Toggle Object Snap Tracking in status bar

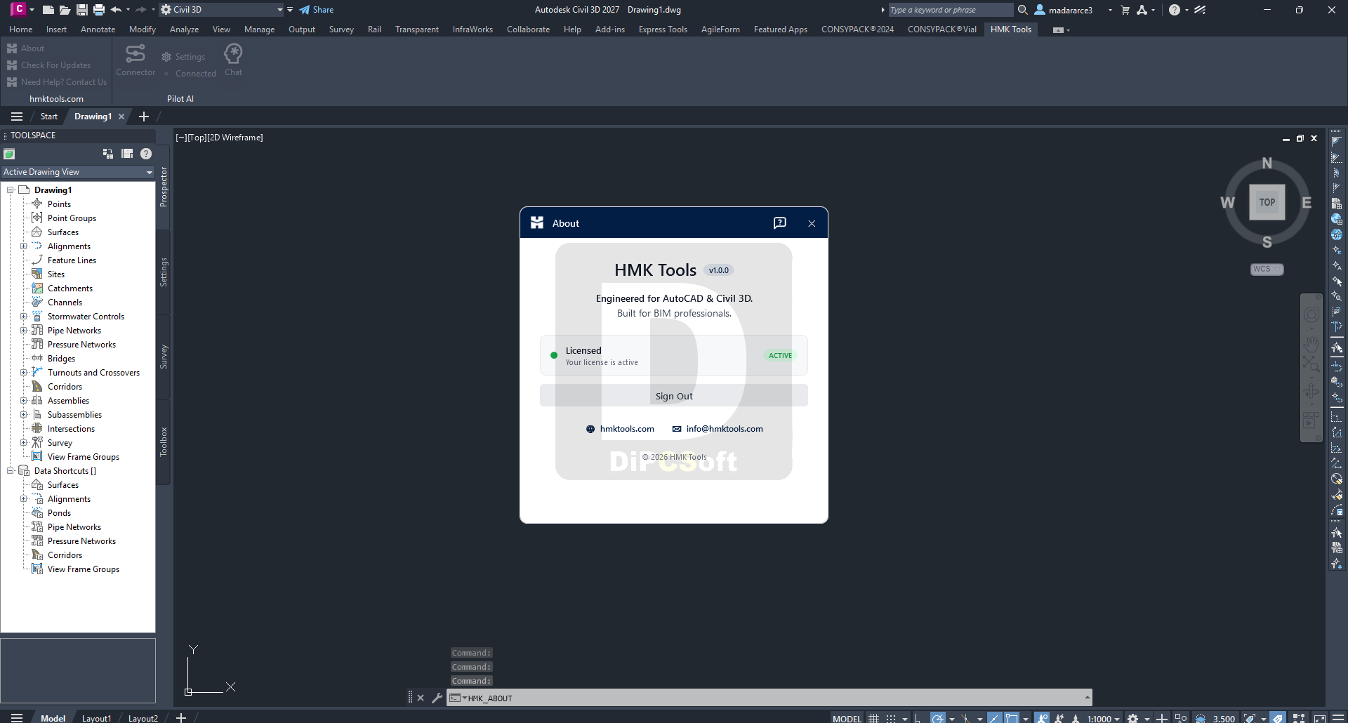tap(993, 718)
